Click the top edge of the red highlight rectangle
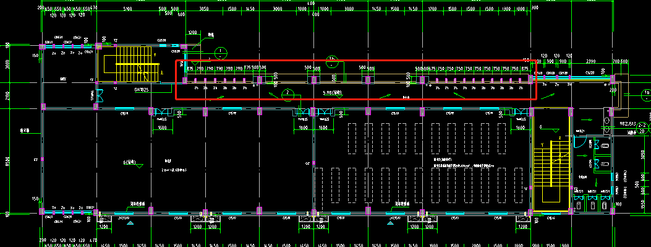Viewport: 651px width, 247px height. pos(356,61)
